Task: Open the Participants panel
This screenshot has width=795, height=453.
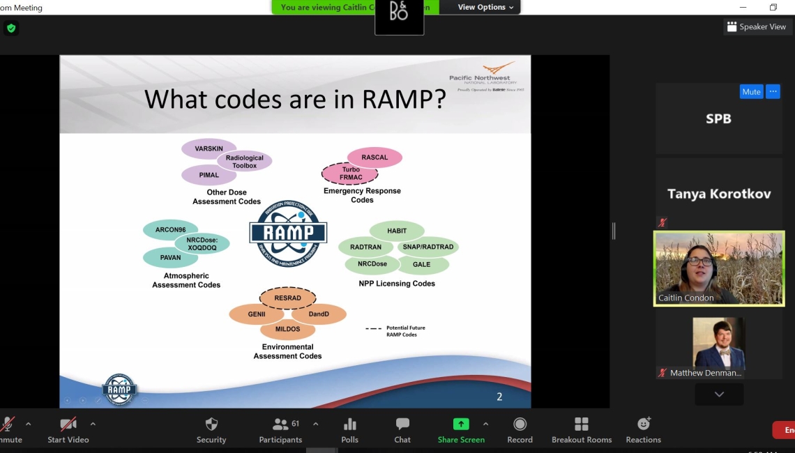Action: pos(280,429)
